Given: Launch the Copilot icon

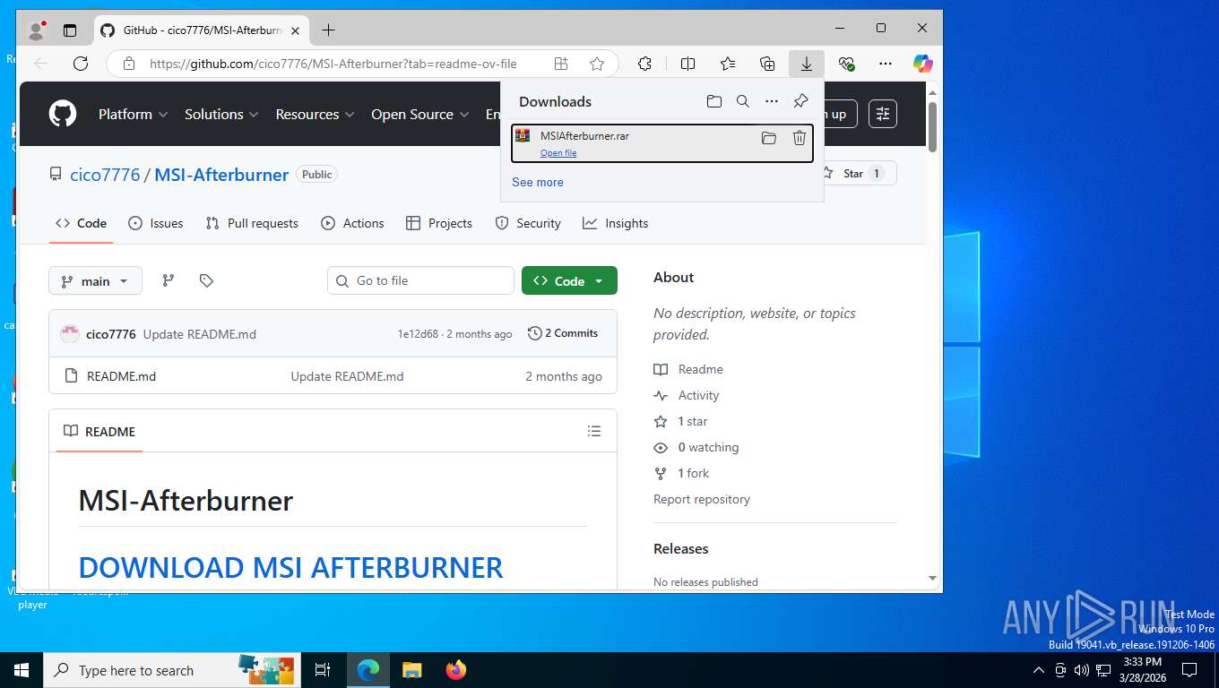Looking at the screenshot, I should click(x=923, y=64).
